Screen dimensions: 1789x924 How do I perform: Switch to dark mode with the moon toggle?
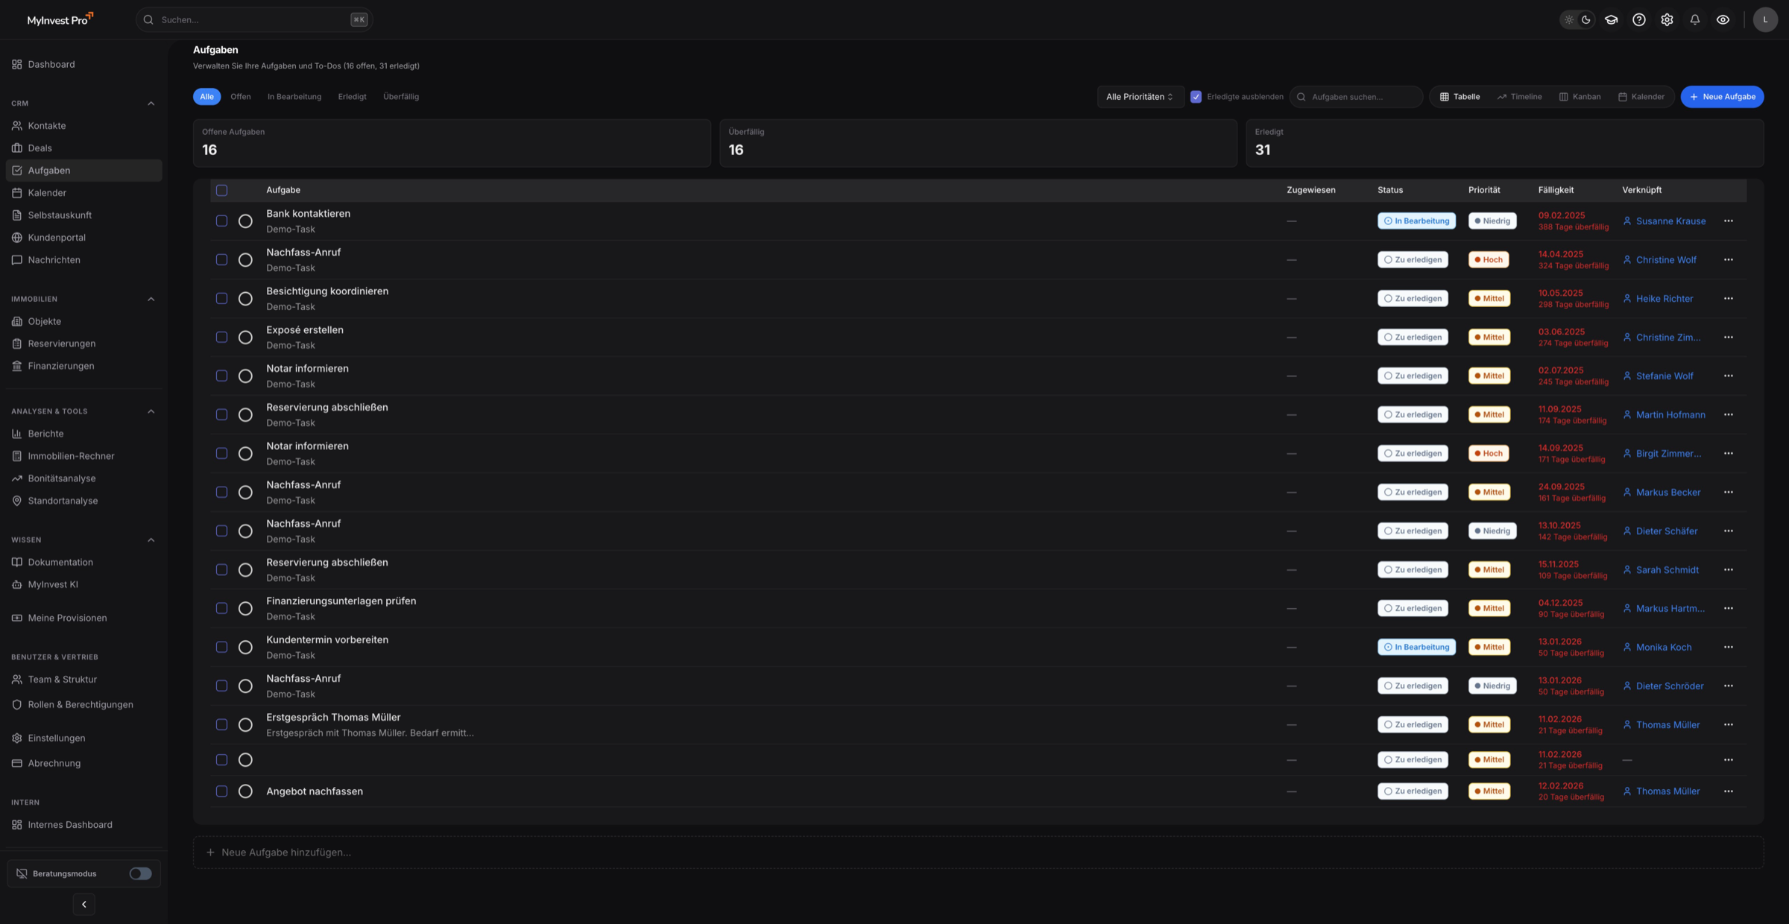point(1586,19)
